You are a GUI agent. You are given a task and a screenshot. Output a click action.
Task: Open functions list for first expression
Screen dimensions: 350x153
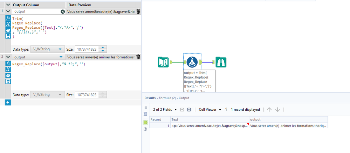click(8, 18)
